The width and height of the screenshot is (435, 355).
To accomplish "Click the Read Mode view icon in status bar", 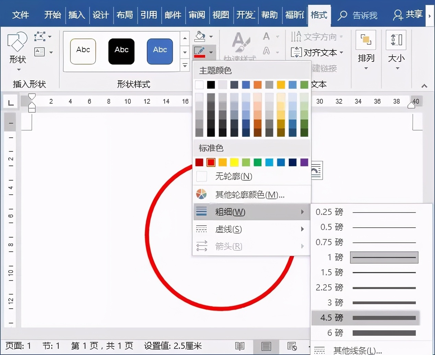I will 240,346.
